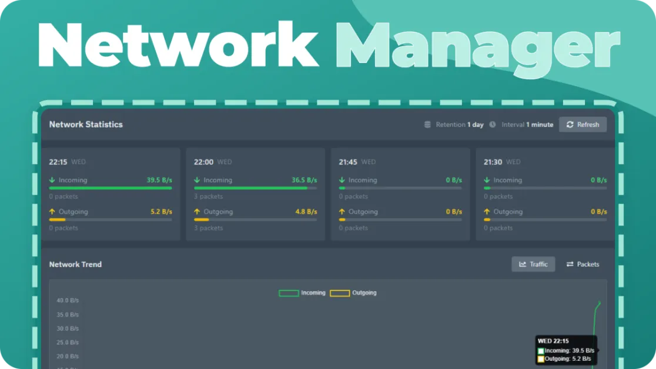Click the Incoming down-arrow icon in 21:45 card
This screenshot has width=656, height=369.
point(342,180)
